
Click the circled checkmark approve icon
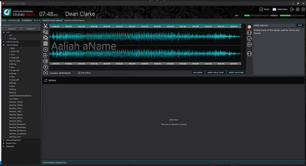(249, 39)
